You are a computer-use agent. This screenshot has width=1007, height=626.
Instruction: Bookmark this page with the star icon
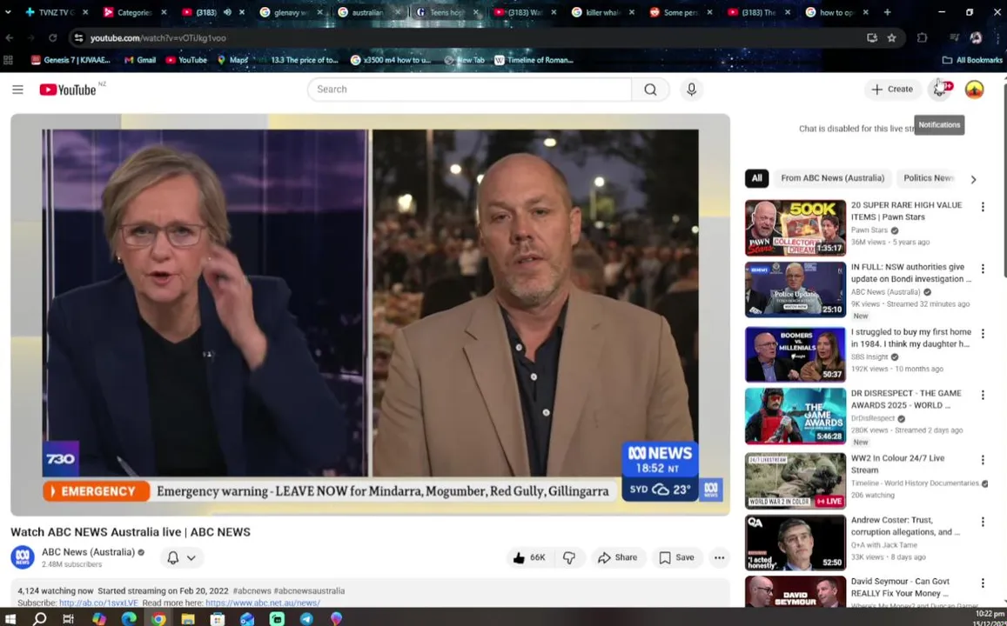891,38
